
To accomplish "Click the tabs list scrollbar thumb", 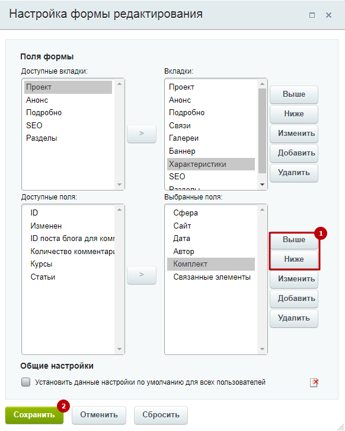I will 262,131.
